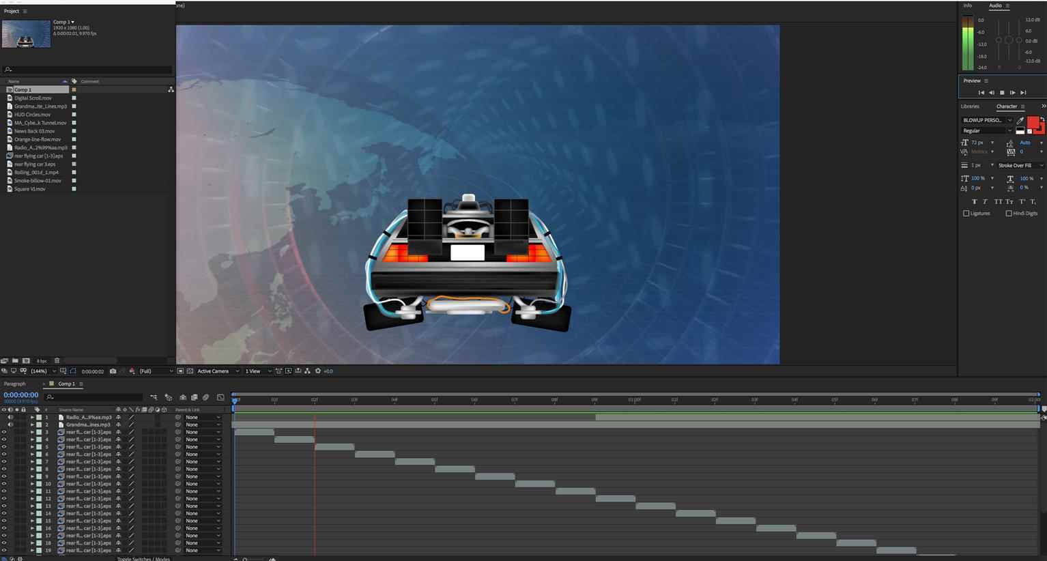Jump to first frame in Preview panel
Screen dimensions: 1047x561
981,93
